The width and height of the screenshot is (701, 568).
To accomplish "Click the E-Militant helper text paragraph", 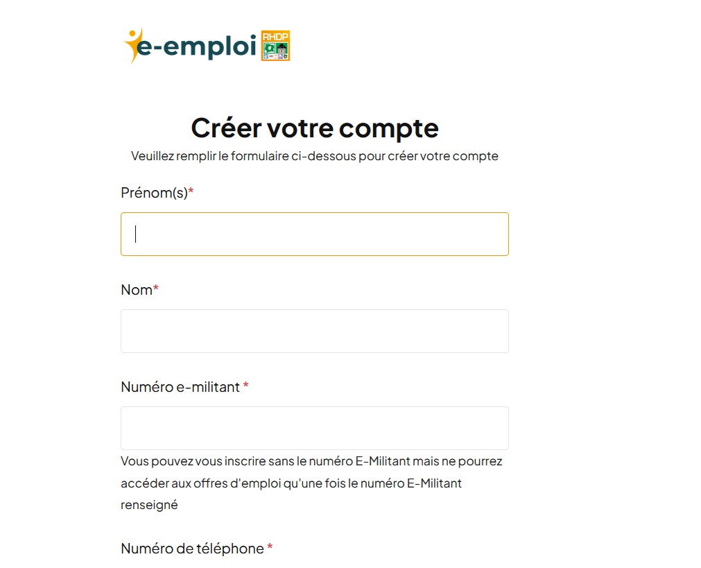I will pos(311,483).
